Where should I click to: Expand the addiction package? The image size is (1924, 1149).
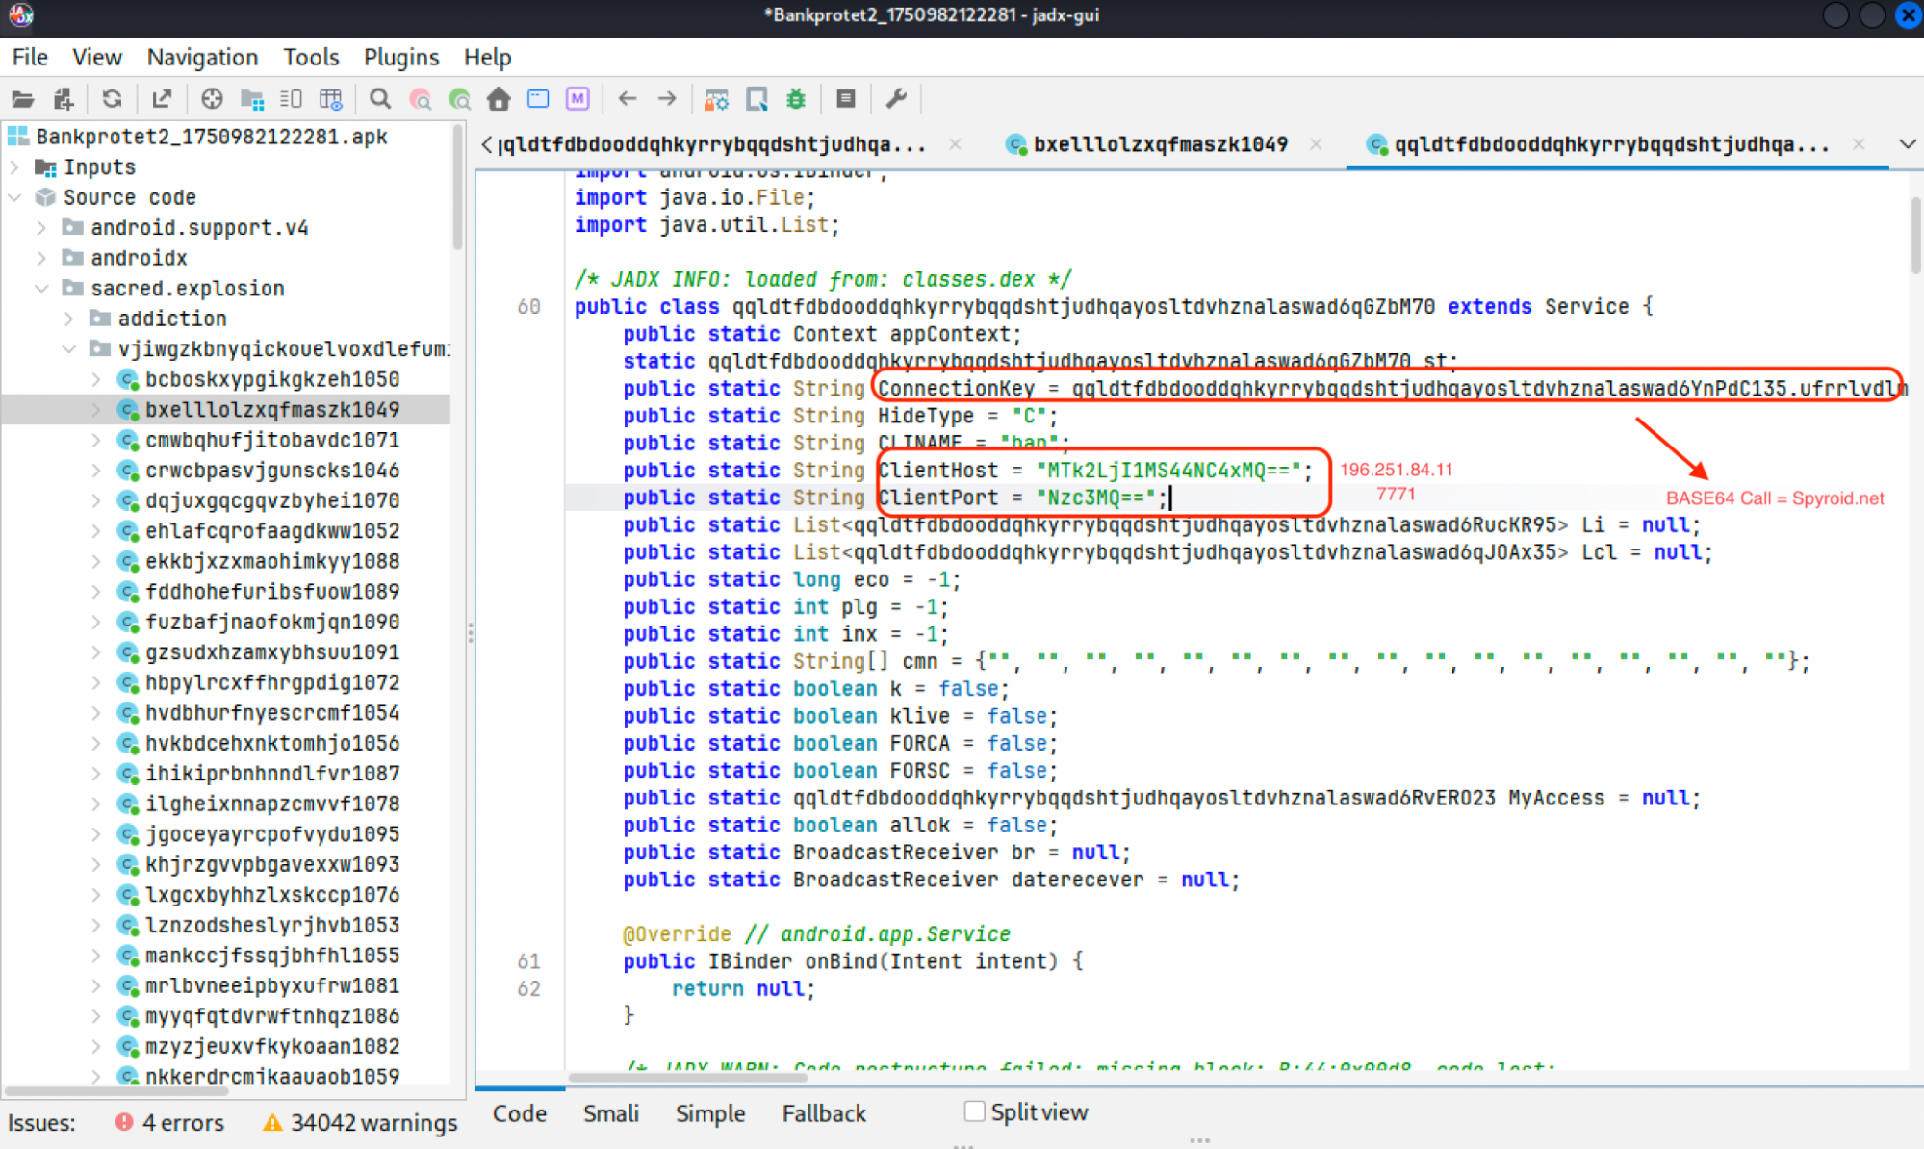point(68,319)
